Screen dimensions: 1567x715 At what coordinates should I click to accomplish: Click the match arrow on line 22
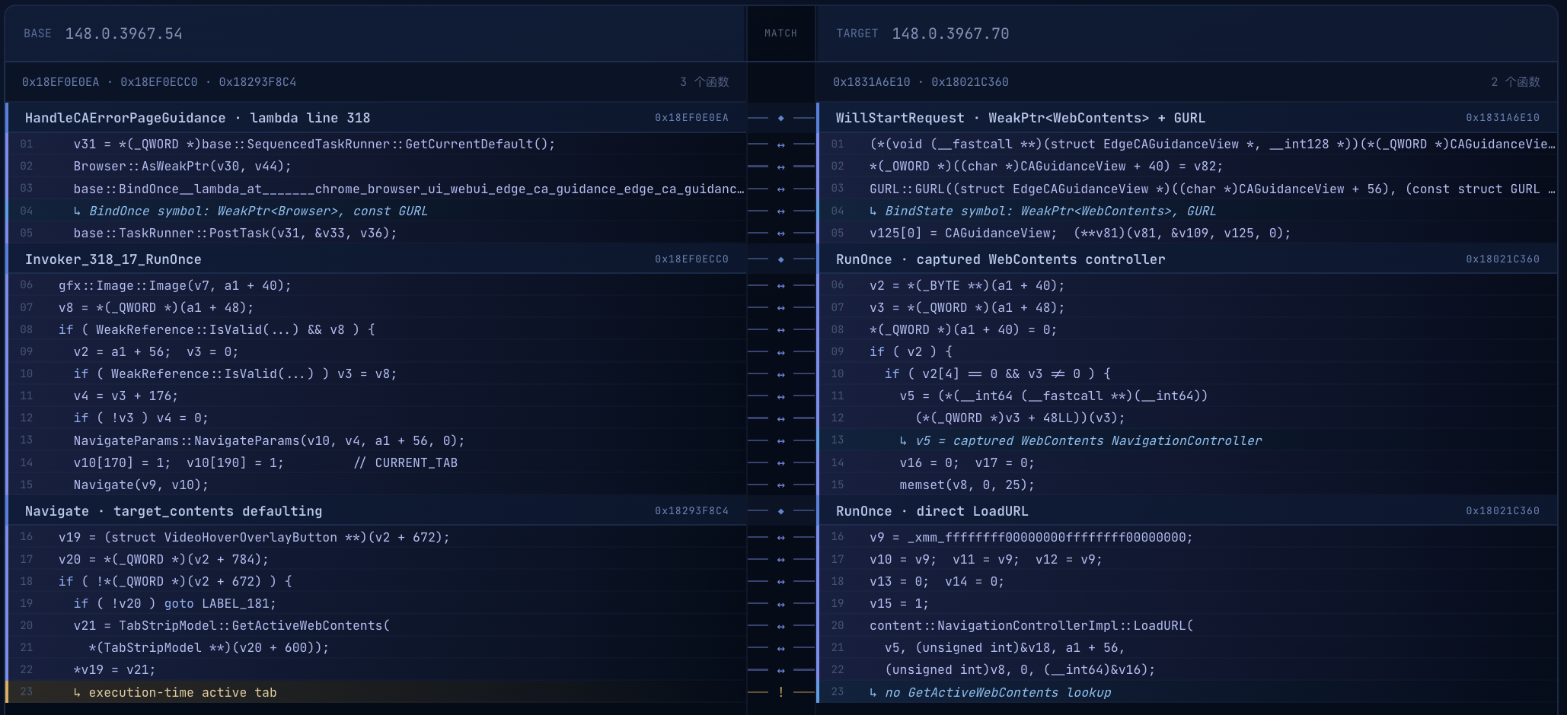click(x=780, y=669)
